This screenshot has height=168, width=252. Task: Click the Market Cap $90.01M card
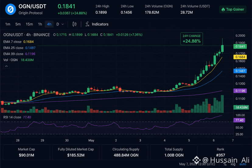click(x=26, y=152)
